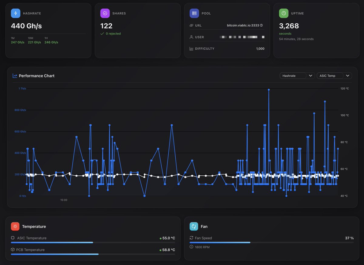
Task: Click the 0 H/s axis label
Action: (x=23, y=196)
